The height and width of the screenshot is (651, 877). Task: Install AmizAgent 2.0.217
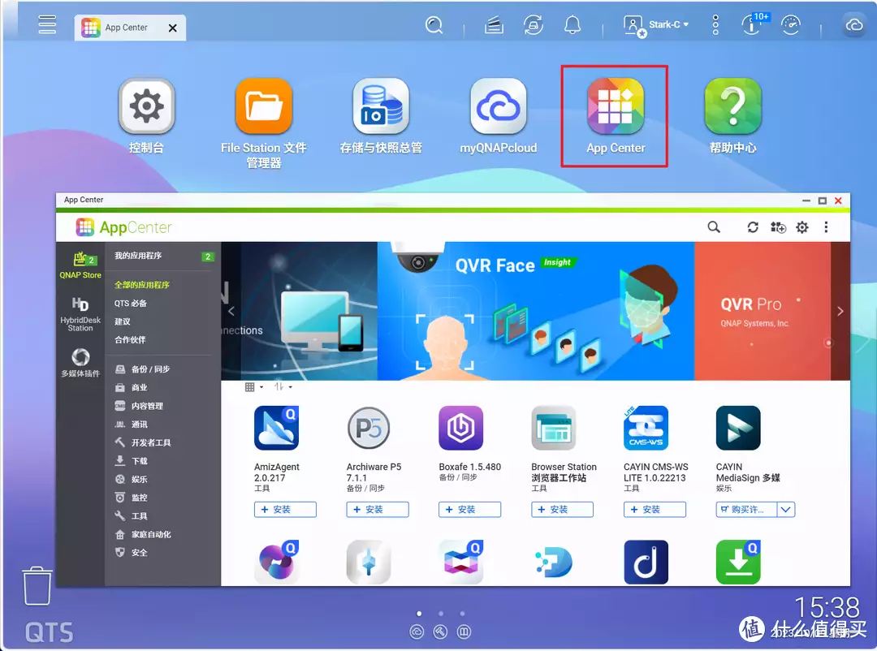[285, 510]
